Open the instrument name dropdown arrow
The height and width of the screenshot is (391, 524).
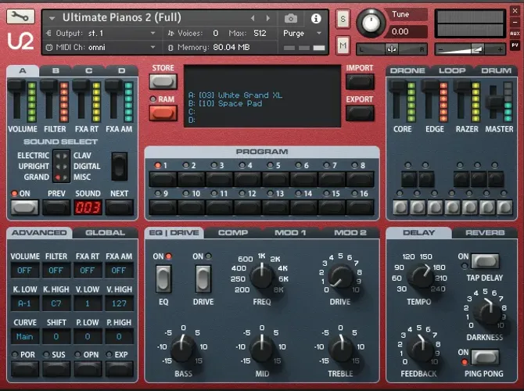coord(52,18)
